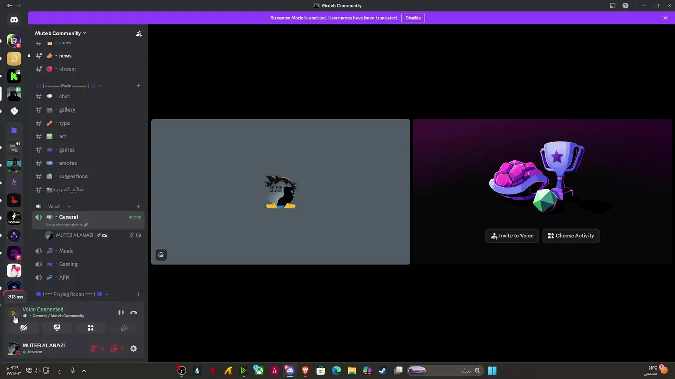Click the yellow voice connection quality icon
675x379 pixels.
click(14, 313)
